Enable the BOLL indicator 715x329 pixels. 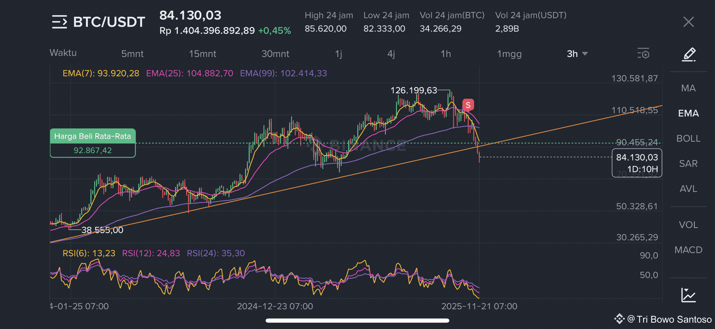click(x=688, y=138)
